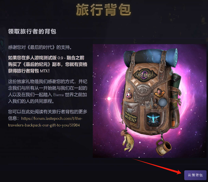208x182 pixels.
Task: Click the 旅行背包 golden page title
Action: 103,10
